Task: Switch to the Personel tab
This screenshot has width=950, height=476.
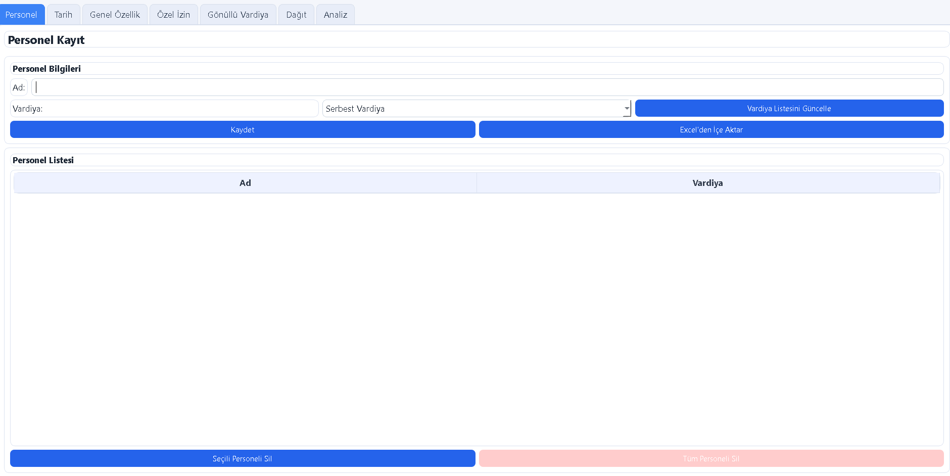Action: pyautogui.click(x=22, y=15)
